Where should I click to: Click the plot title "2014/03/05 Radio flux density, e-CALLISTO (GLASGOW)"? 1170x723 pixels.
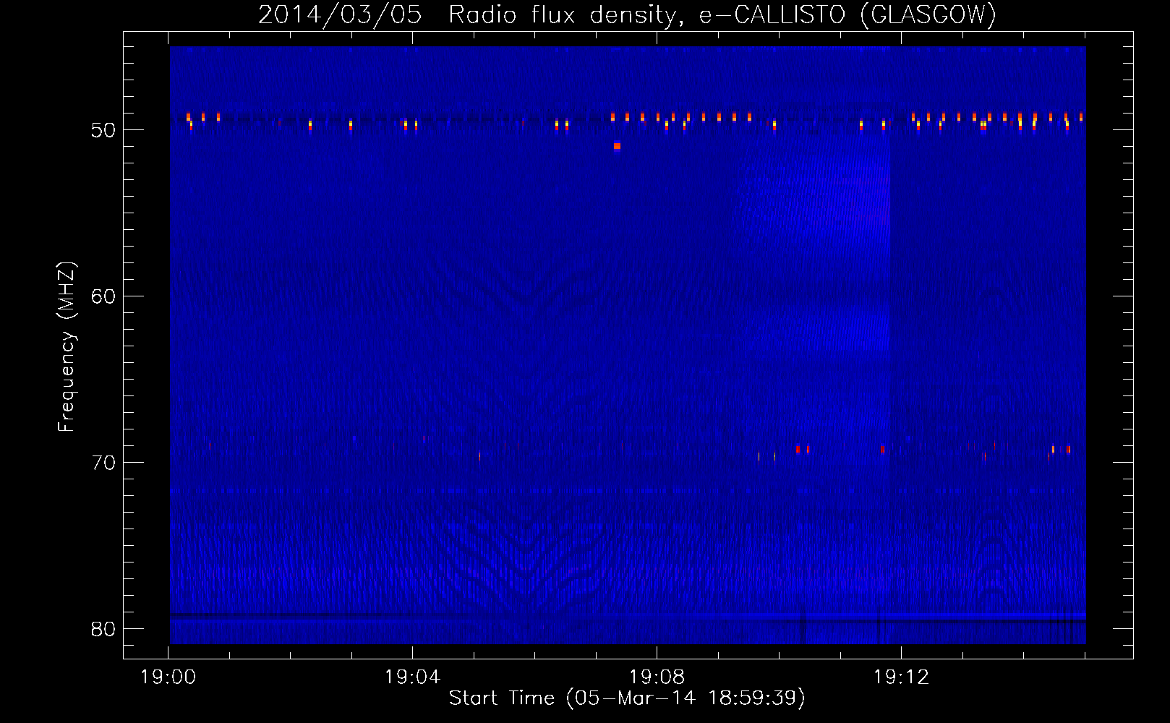coord(627,14)
